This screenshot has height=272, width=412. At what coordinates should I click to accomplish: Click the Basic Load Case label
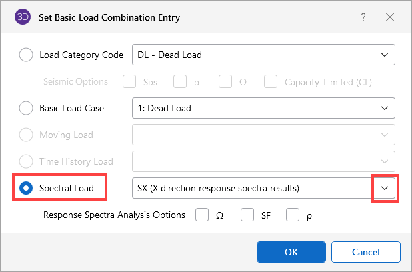point(72,108)
